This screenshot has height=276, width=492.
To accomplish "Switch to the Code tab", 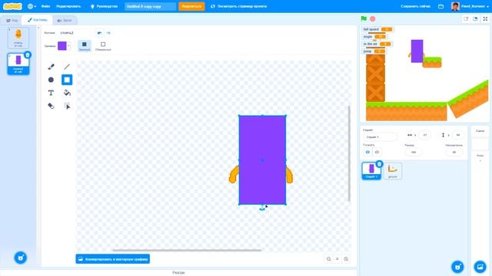I will 12,21.
